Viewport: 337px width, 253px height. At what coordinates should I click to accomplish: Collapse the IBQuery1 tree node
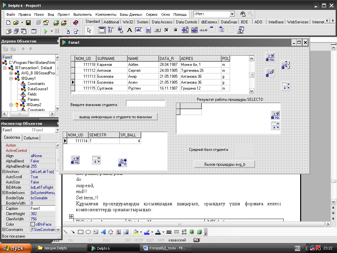[x=11, y=78]
